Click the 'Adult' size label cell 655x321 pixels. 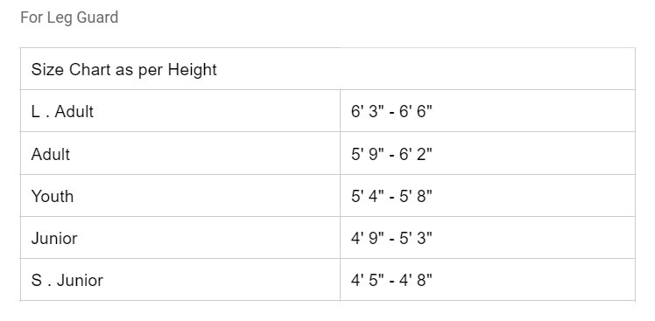[x=180, y=154]
